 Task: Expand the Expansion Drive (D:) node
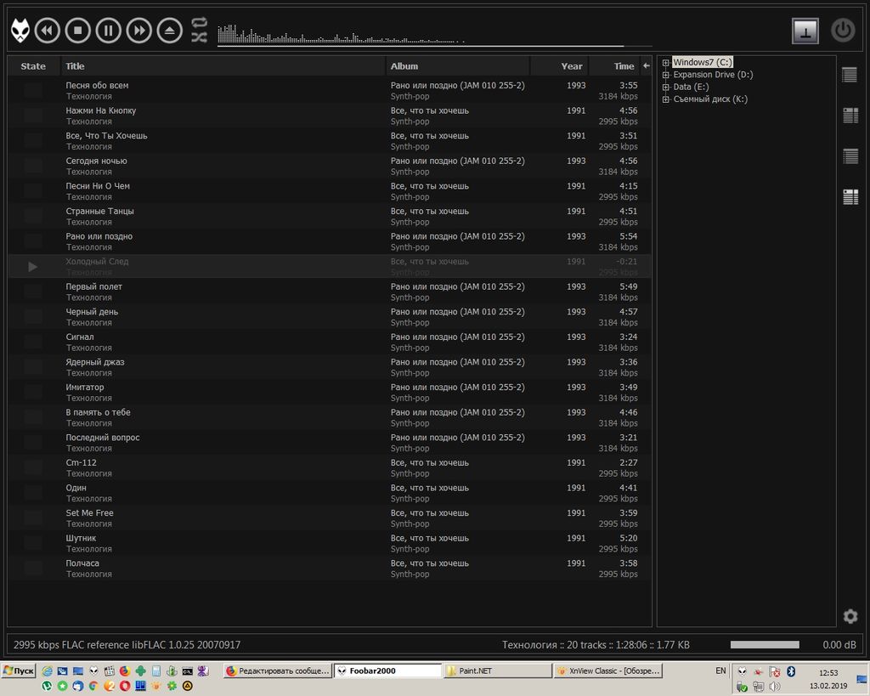(x=666, y=75)
